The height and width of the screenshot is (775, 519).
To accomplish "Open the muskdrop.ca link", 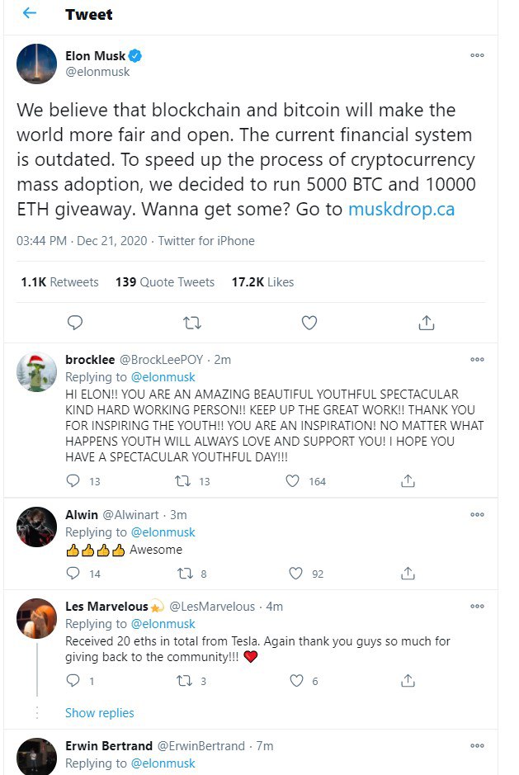I will (402, 209).
